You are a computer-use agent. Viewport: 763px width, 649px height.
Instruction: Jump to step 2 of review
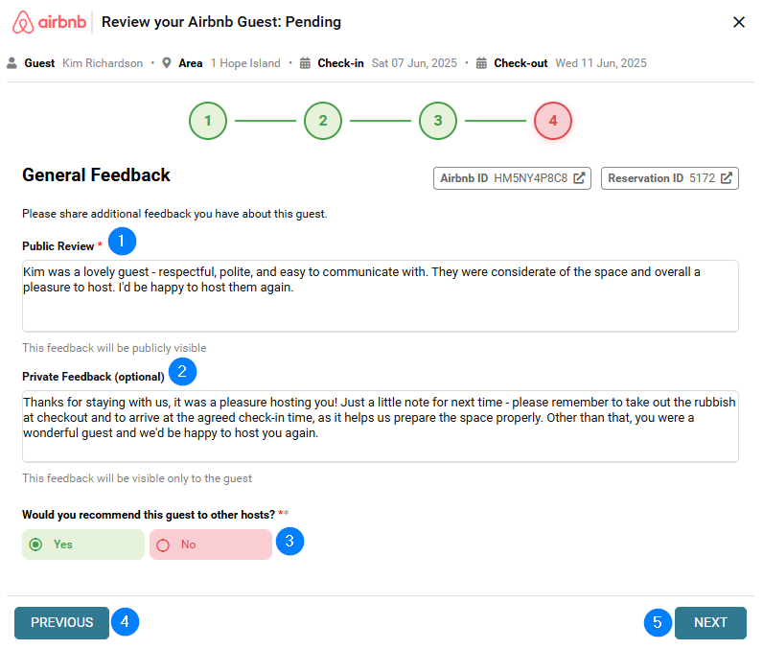(x=323, y=121)
